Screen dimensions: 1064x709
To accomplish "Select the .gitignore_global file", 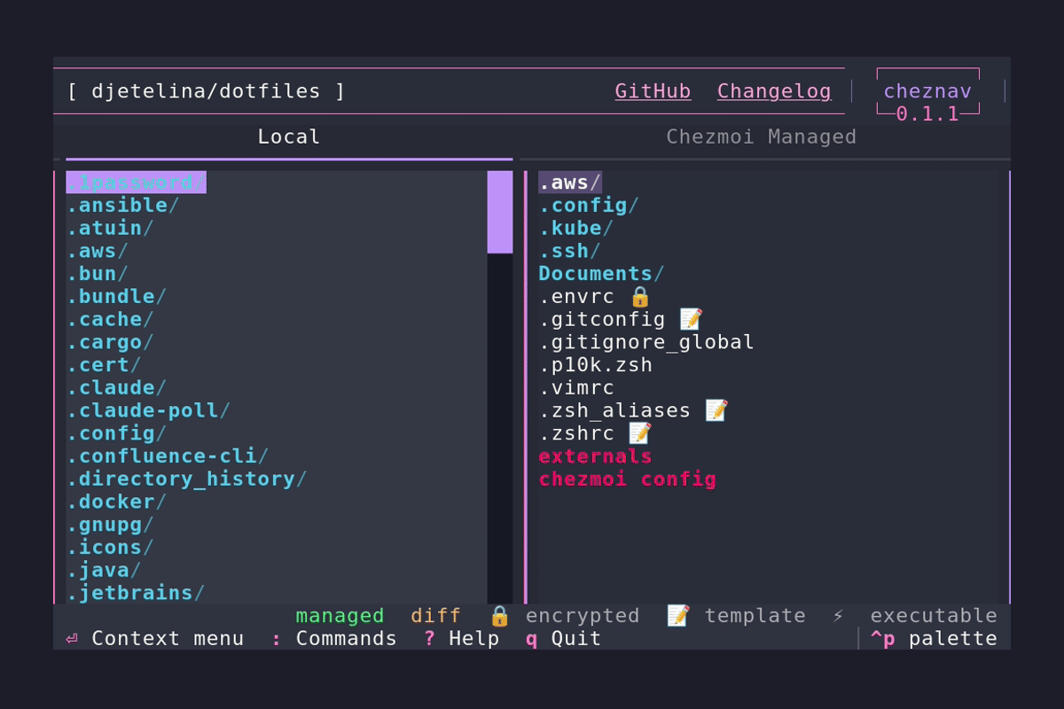I will [647, 343].
